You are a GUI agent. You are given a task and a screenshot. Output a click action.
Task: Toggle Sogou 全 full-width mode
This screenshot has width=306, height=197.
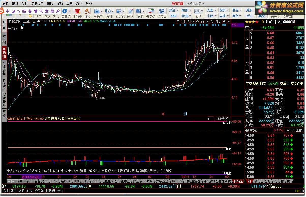point(47,11)
